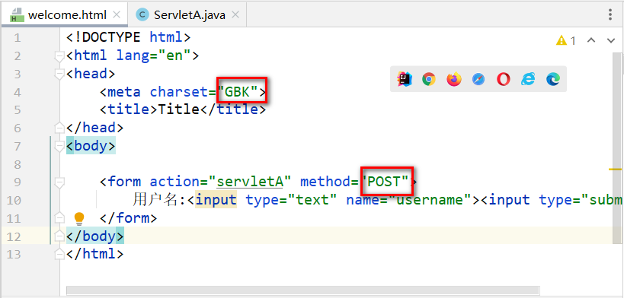
Task: Open the page in Safari browser
Action: 478,80
